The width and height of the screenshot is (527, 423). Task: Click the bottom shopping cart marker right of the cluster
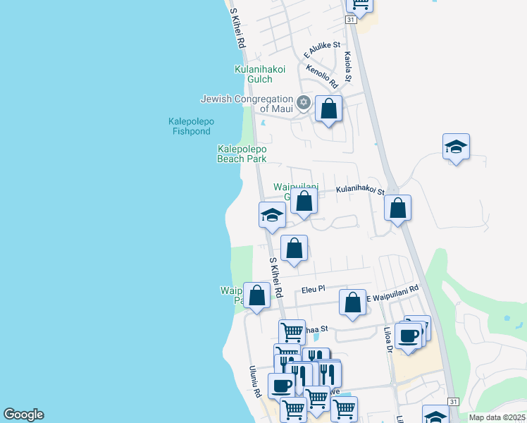pyautogui.click(x=344, y=409)
